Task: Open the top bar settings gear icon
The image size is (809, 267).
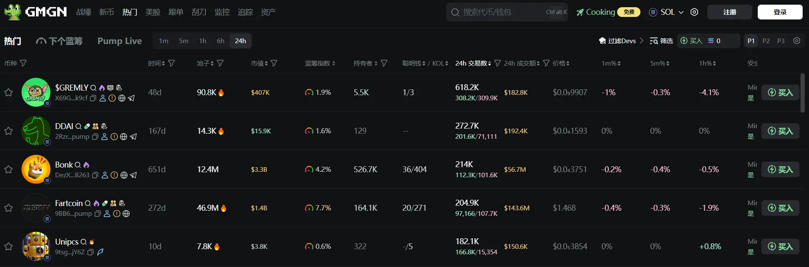Action: click(694, 12)
